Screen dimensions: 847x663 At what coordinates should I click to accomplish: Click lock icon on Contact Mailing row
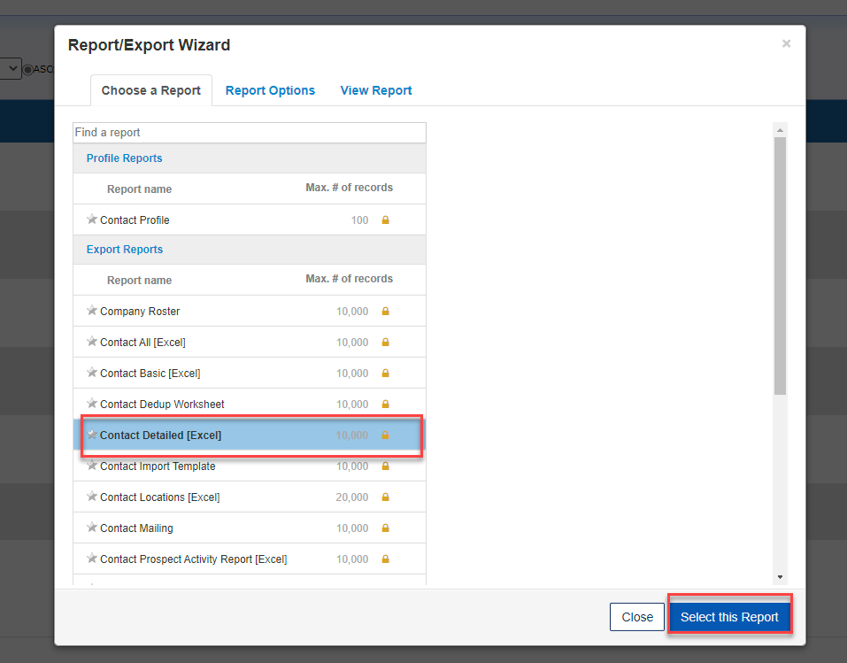pyautogui.click(x=385, y=528)
